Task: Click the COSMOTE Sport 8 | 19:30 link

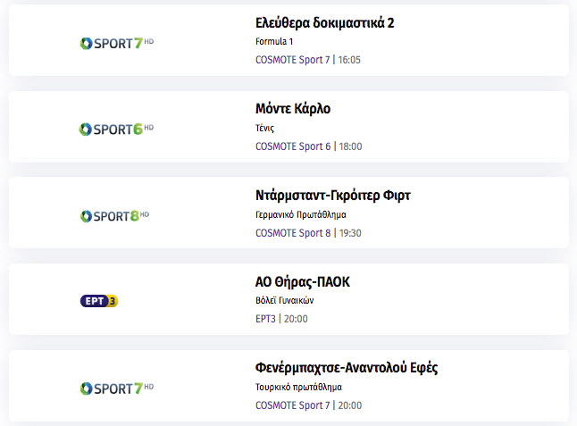Action: tap(308, 233)
